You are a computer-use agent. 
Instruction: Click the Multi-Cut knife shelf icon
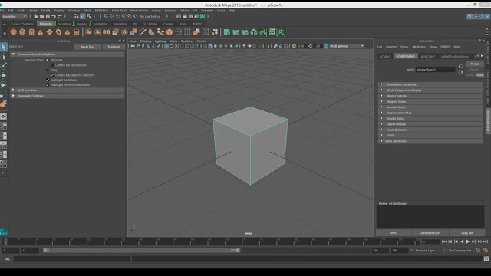click(143, 32)
